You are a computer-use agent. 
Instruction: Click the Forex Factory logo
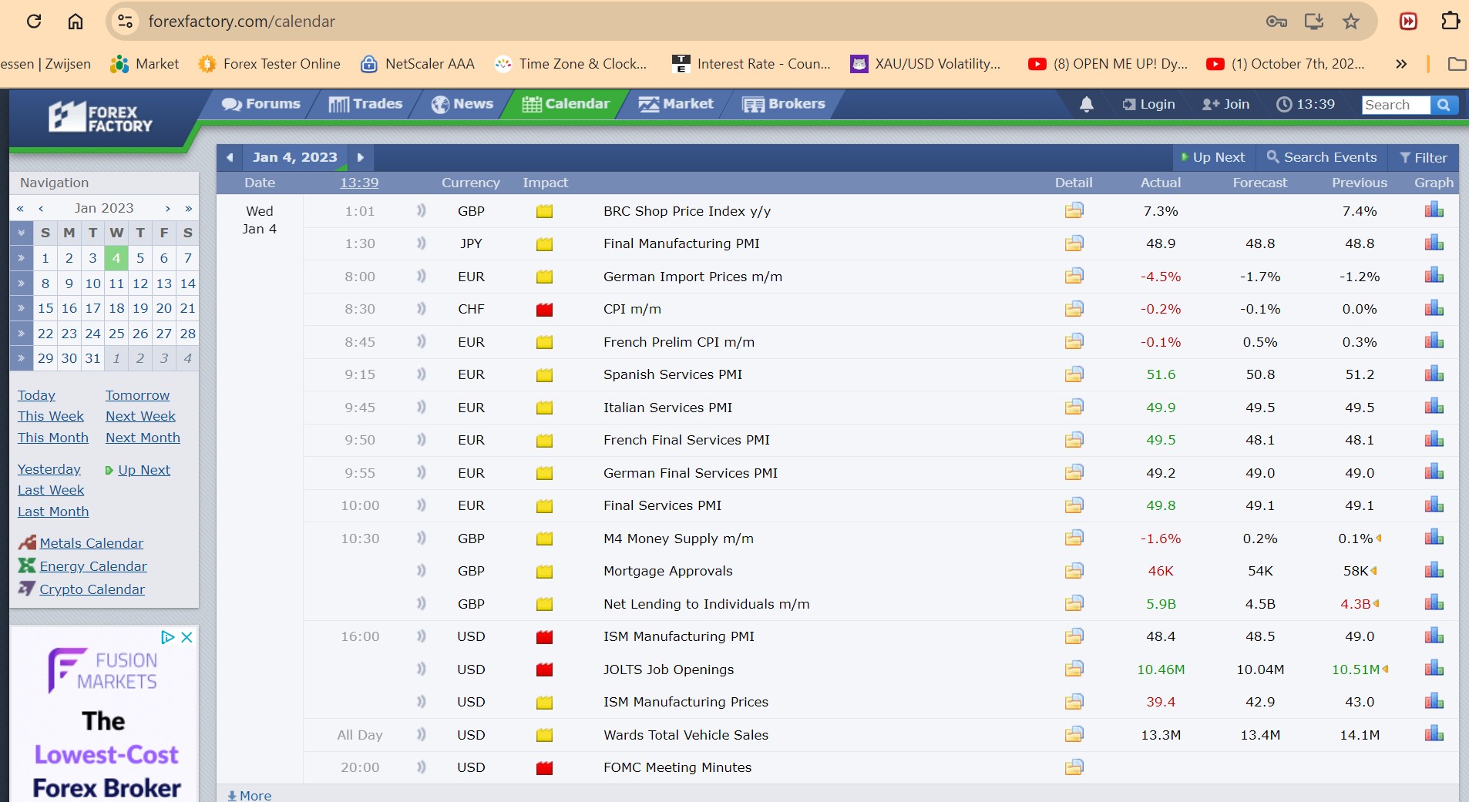(101, 118)
